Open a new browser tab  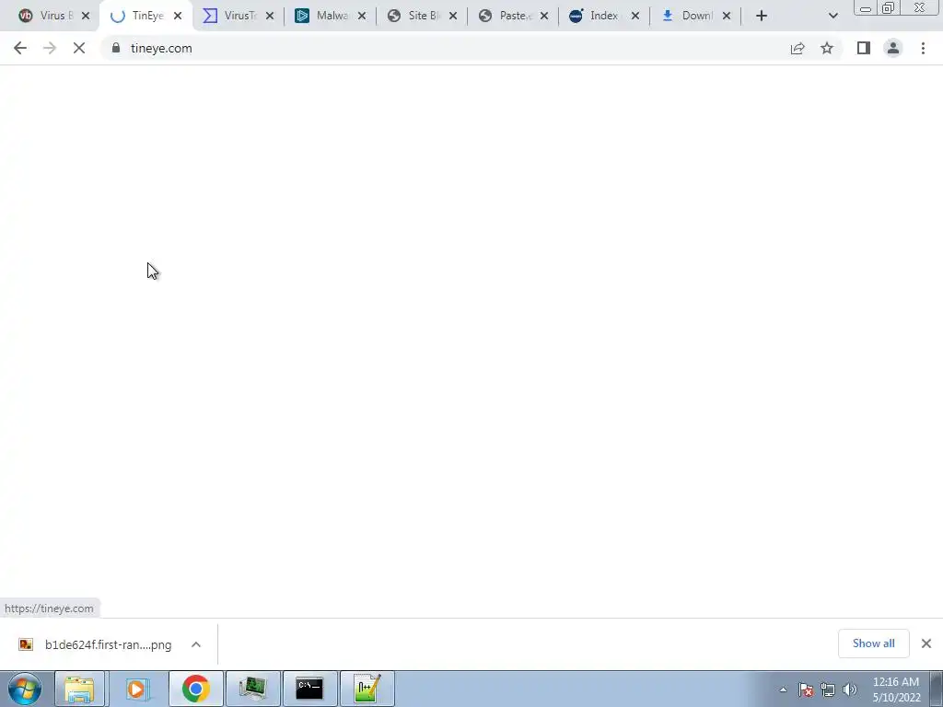(762, 16)
